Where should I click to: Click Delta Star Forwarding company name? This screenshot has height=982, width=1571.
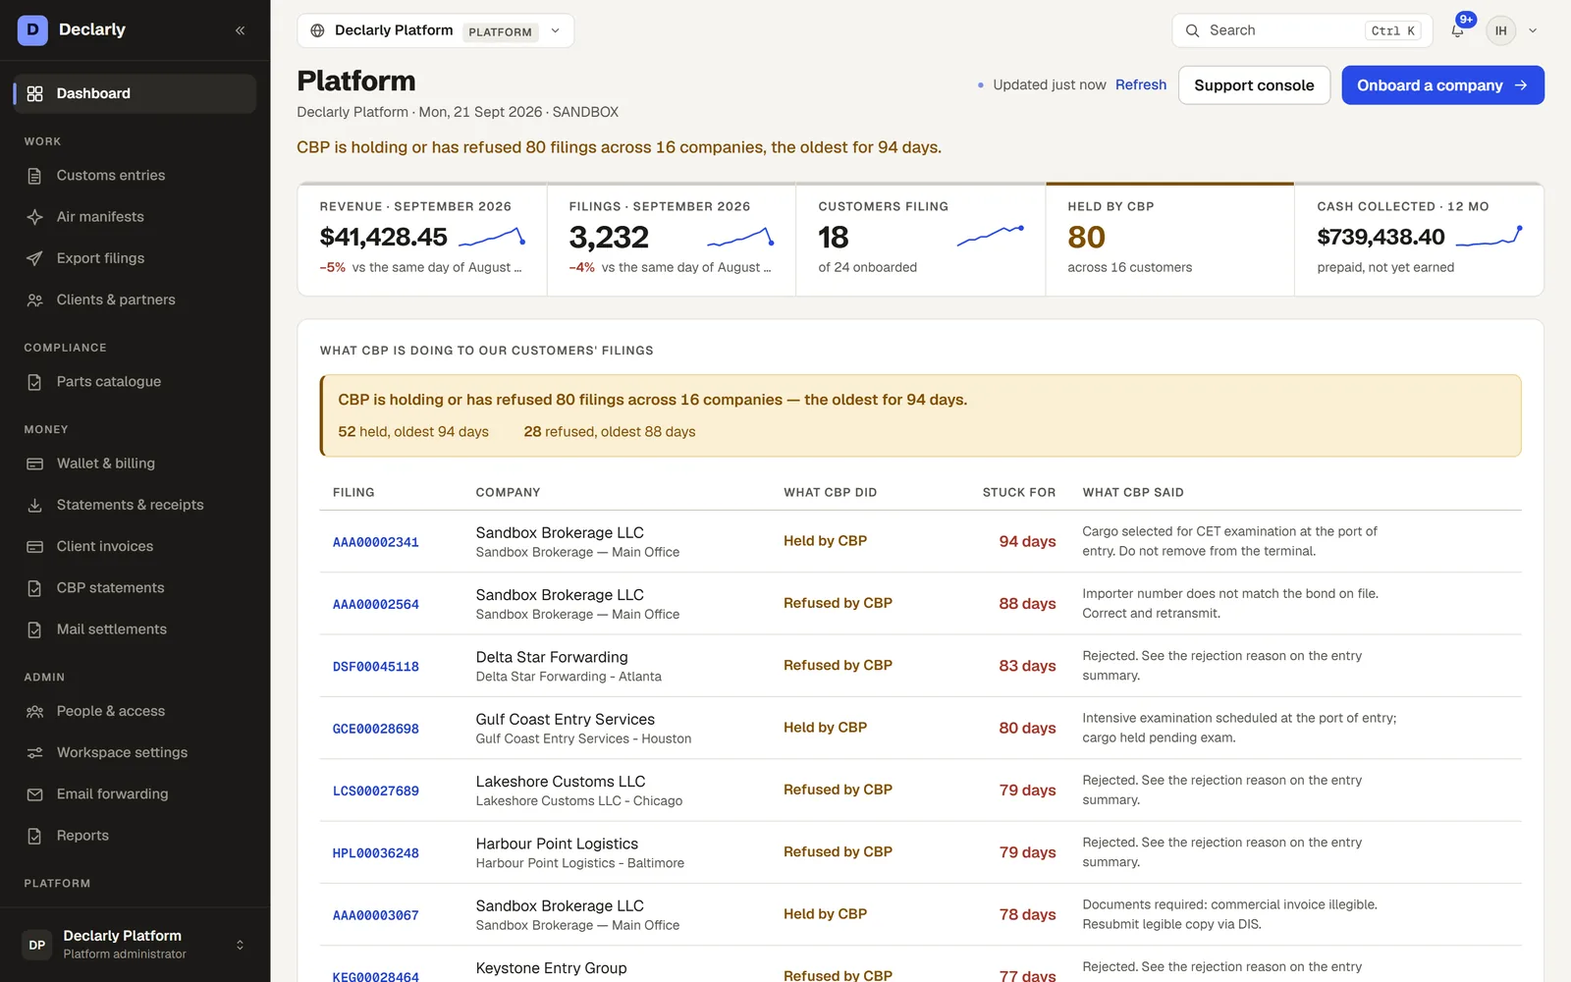pyautogui.click(x=552, y=657)
